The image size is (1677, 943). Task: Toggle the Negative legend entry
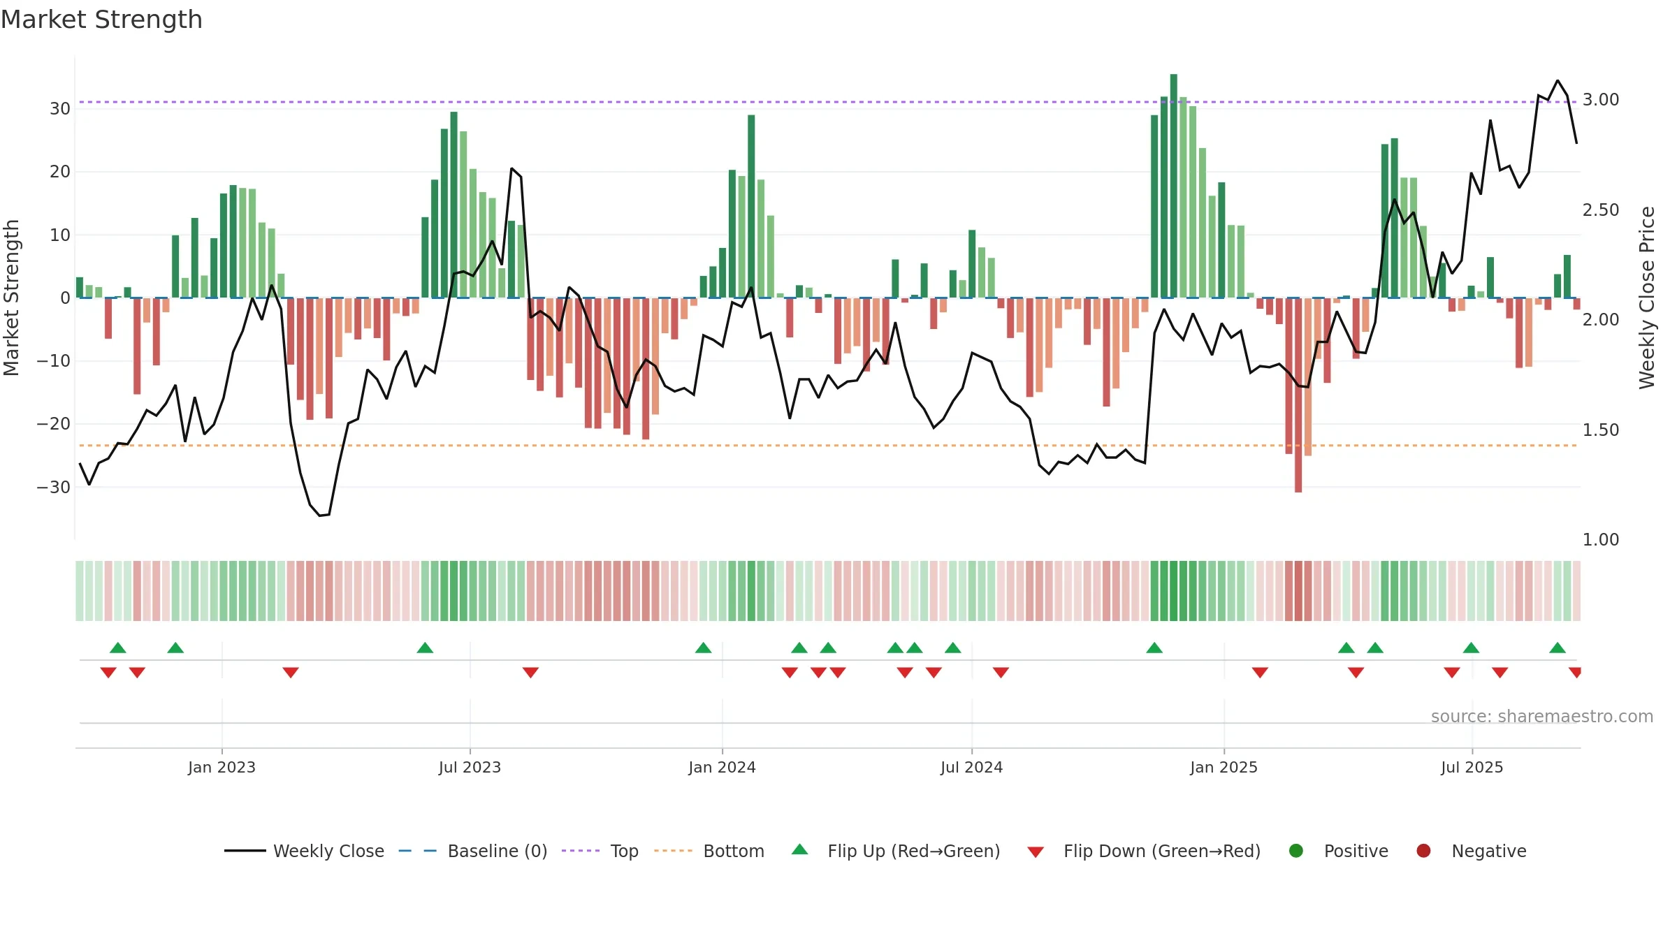coord(1471,851)
